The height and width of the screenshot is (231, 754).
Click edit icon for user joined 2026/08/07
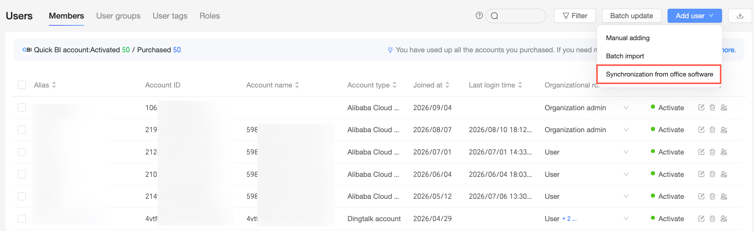701,130
